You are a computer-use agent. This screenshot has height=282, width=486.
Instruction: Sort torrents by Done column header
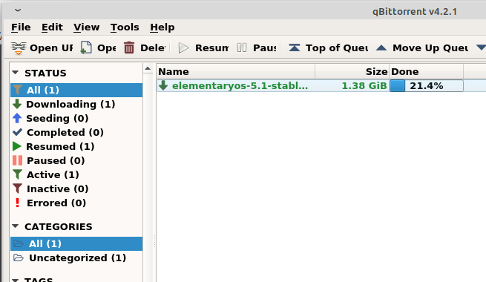[x=427, y=71]
